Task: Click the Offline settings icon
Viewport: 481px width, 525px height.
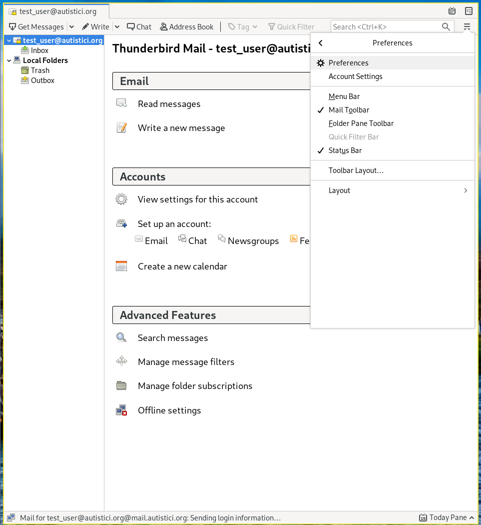Action: pyautogui.click(x=121, y=410)
